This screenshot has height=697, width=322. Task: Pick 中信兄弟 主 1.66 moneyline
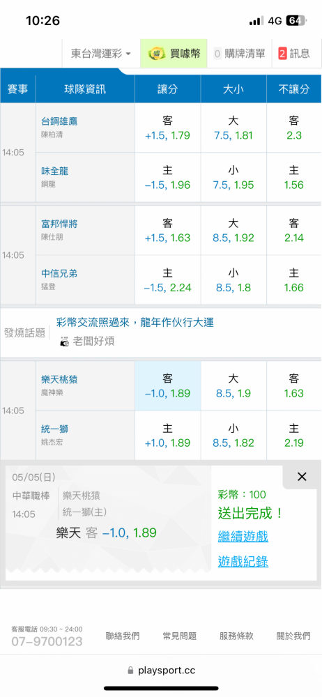click(x=294, y=279)
